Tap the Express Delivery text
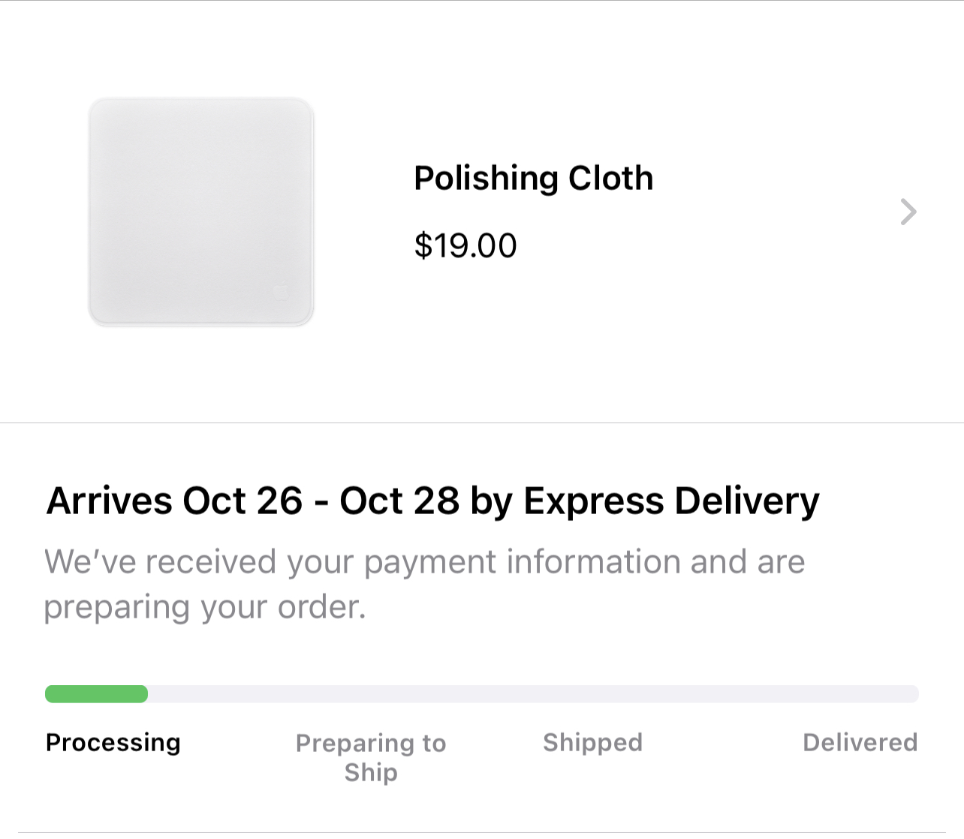The height and width of the screenshot is (839, 964). point(671,501)
